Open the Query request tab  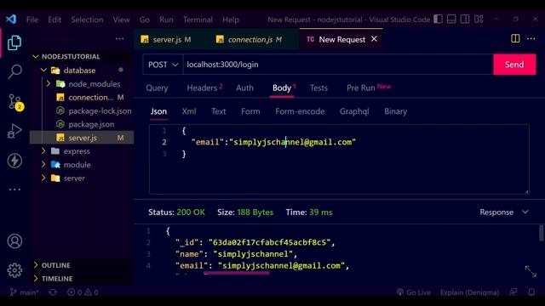pos(157,88)
